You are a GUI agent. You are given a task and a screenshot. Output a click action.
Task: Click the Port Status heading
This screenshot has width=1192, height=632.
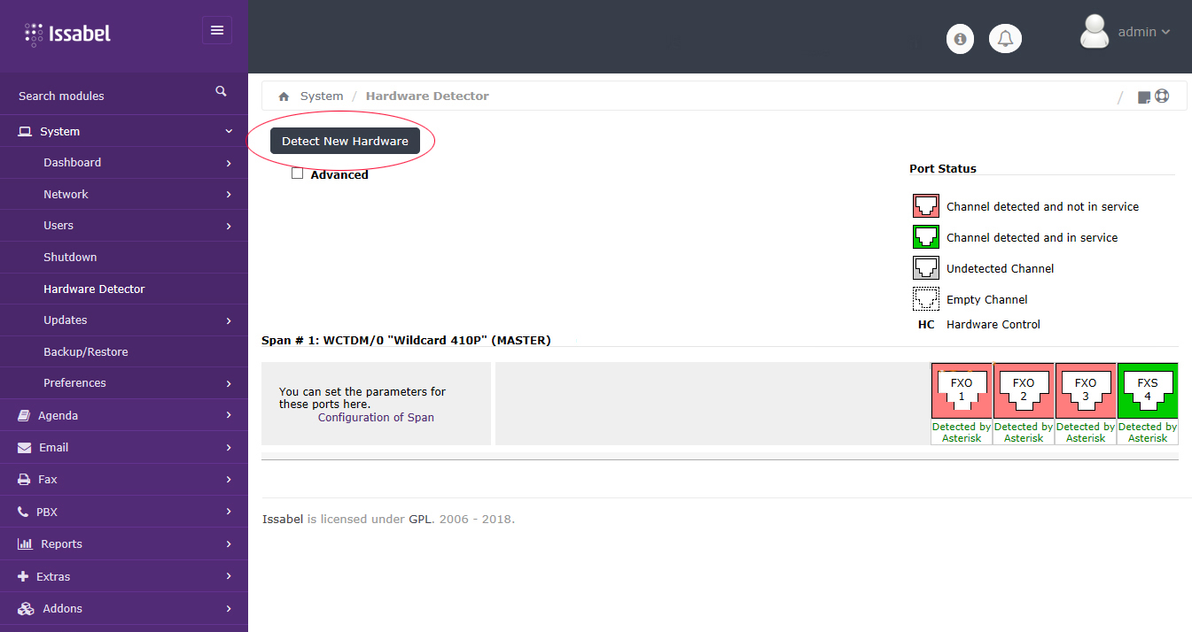tap(943, 168)
